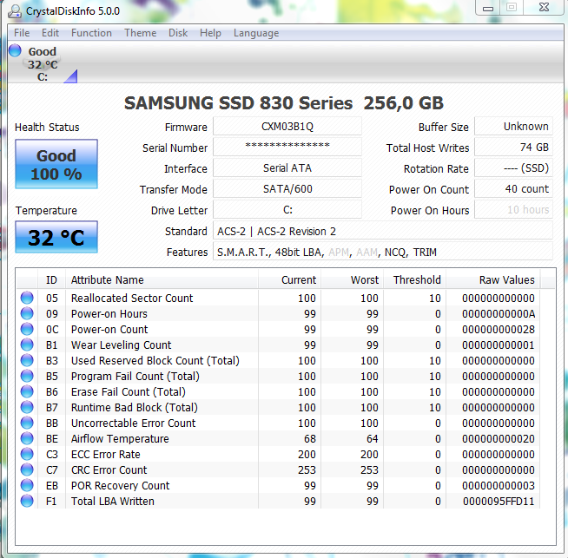Select the Total LBA Written attribute name
The width and height of the screenshot is (568, 558).
(113, 502)
